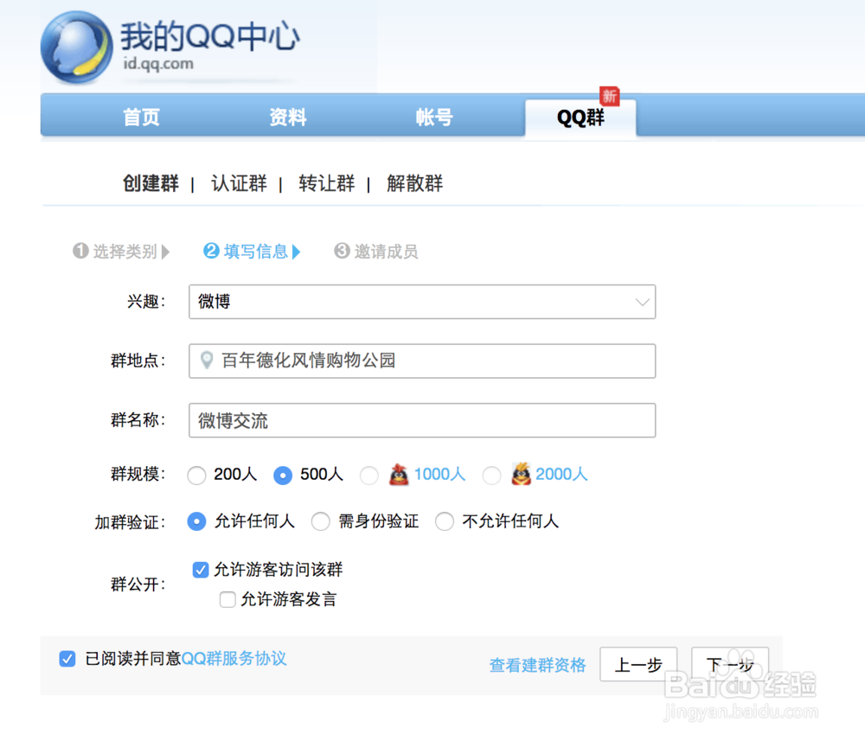Viewport: 865px width, 741px height.
Task: Click the 填写信息 step label
Action: (256, 252)
